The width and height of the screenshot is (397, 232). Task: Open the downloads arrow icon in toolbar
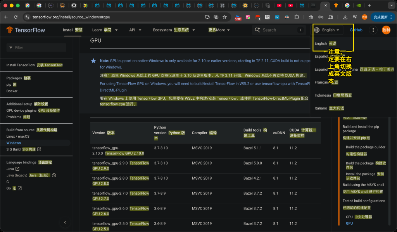[x=345, y=17]
